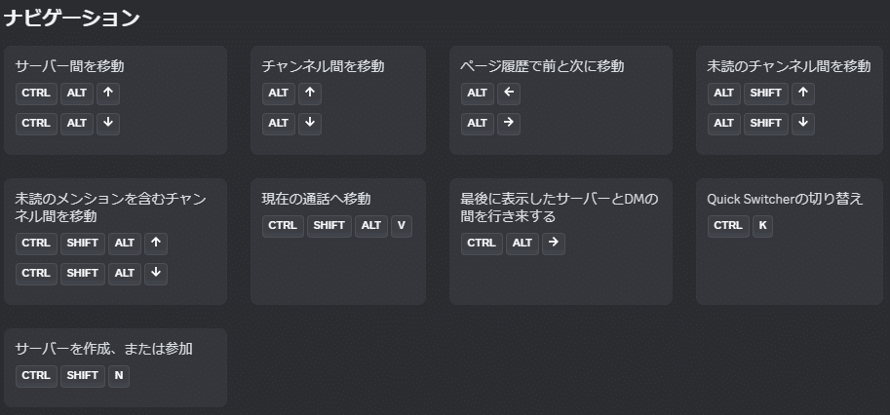The width and height of the screenshot is (890, 415).
Task: Click the K key under Quick Switcherの切り替え
Action: pyautogui.click(x=763, y=226)
